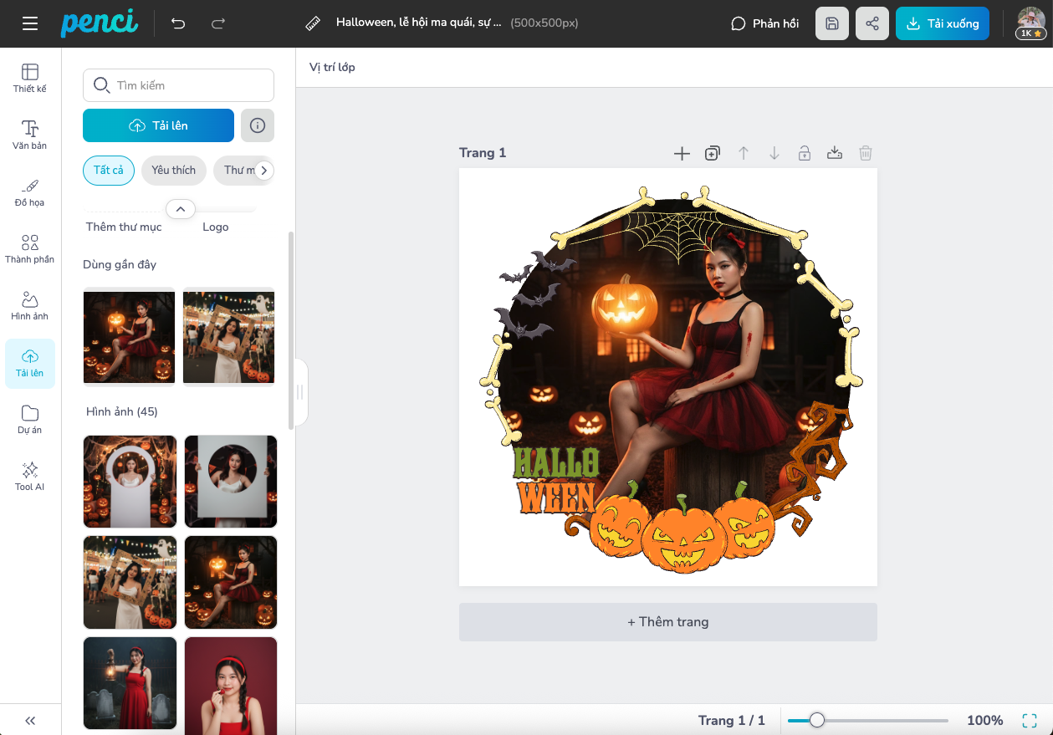This screenshot has height=735, width=1053.
Task: Select the Yêu thích filter chip
Action: tap(173, 170)
